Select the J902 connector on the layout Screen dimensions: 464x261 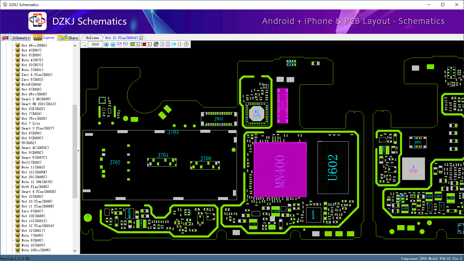219,119
